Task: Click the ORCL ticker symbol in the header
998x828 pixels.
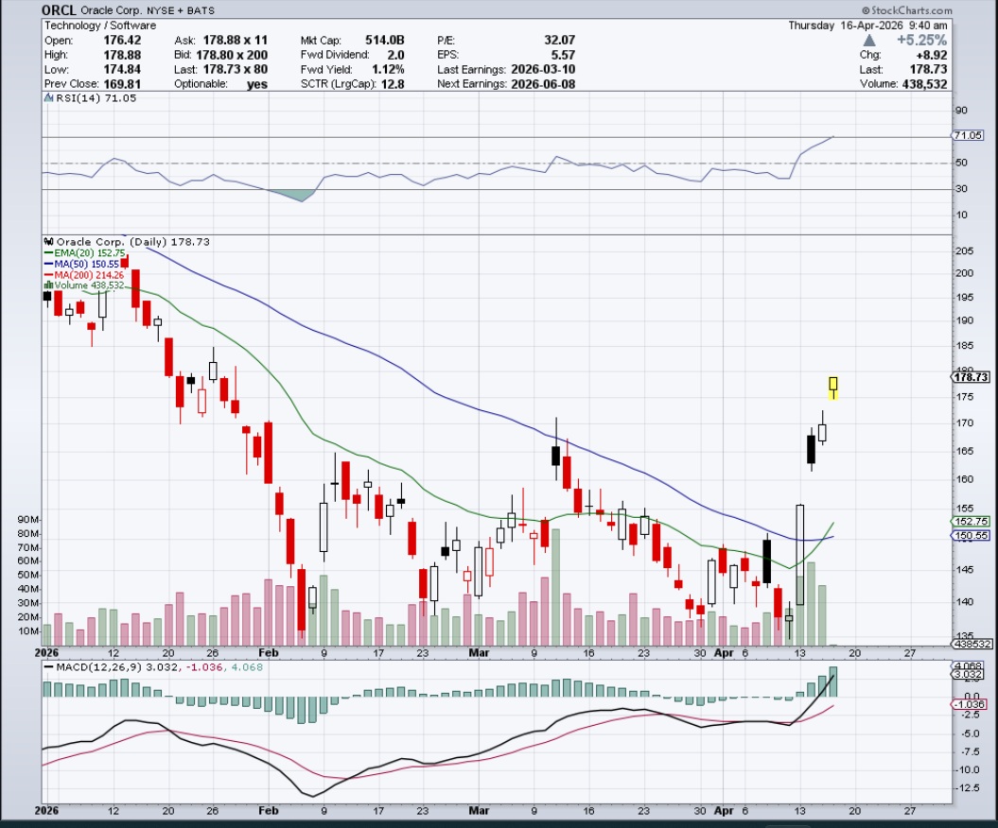Action: pyautogui.click(x=59, y=10)
